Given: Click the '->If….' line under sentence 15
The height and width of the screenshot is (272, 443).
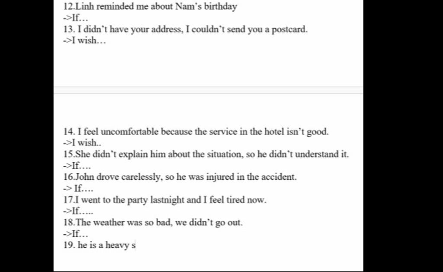Looking at the screenshot, I should tap(77, 166).
